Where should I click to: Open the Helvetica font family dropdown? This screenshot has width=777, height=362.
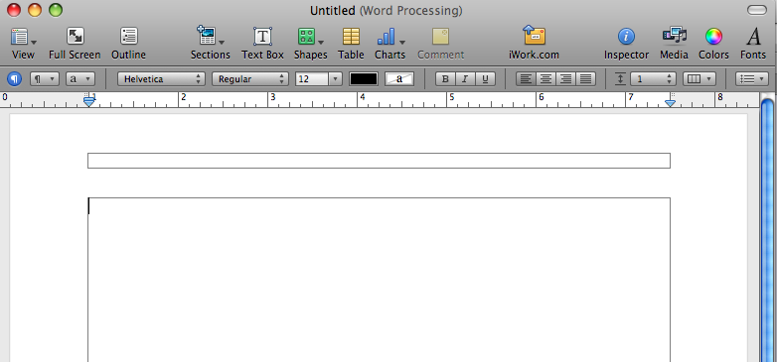(161, 78)
